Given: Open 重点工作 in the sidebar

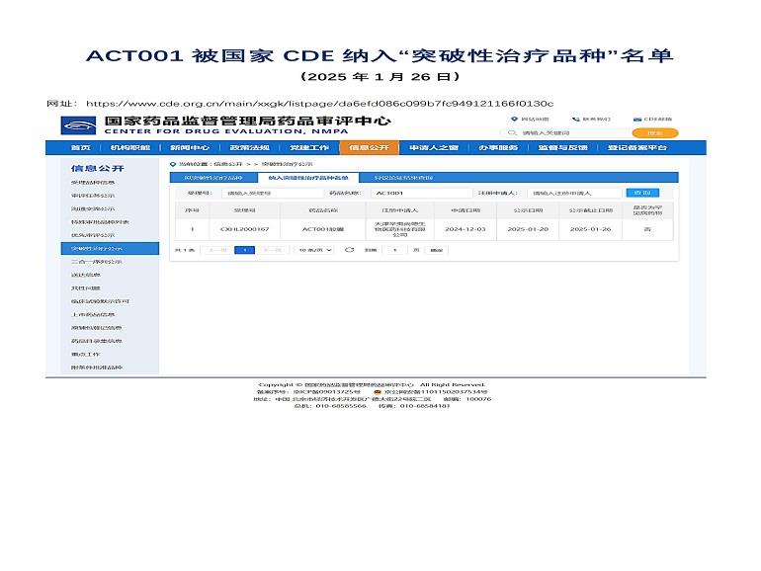Looking at the screenshot, I should coord(85,354).
